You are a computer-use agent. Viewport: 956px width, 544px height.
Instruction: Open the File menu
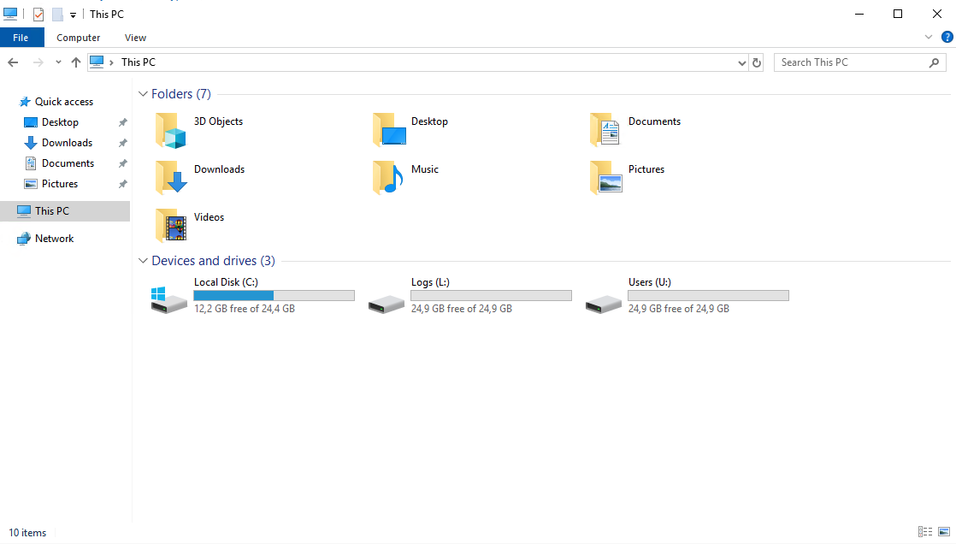click(21, 37)
